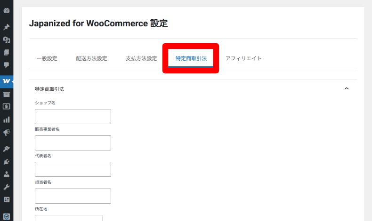Switch to the アフィリエイト tab
Screen dimensions: 372x221
(243, 58)
